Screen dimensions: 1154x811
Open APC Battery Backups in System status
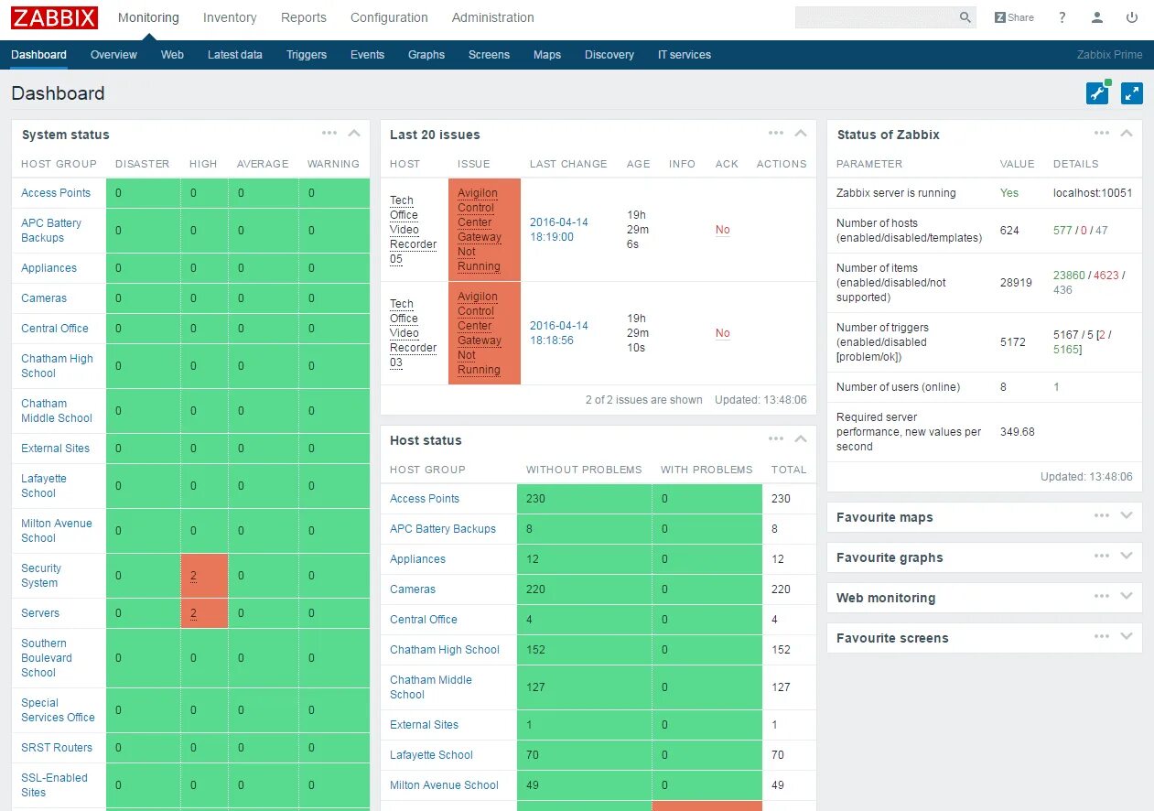[51, 231]
